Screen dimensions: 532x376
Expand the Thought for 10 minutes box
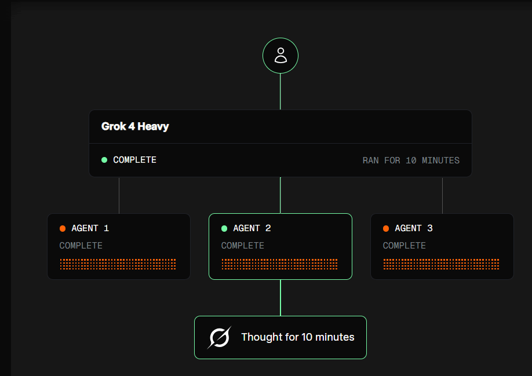pos(280,337)
